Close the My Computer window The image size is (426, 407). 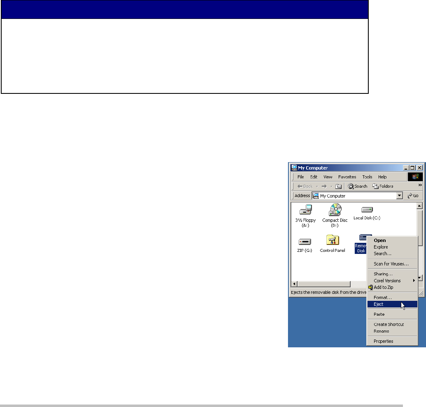[x=419, y=168]
